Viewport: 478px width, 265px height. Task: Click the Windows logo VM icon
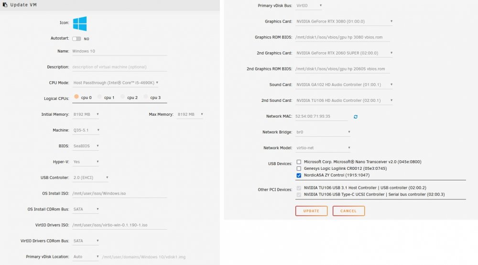(80, 23)
